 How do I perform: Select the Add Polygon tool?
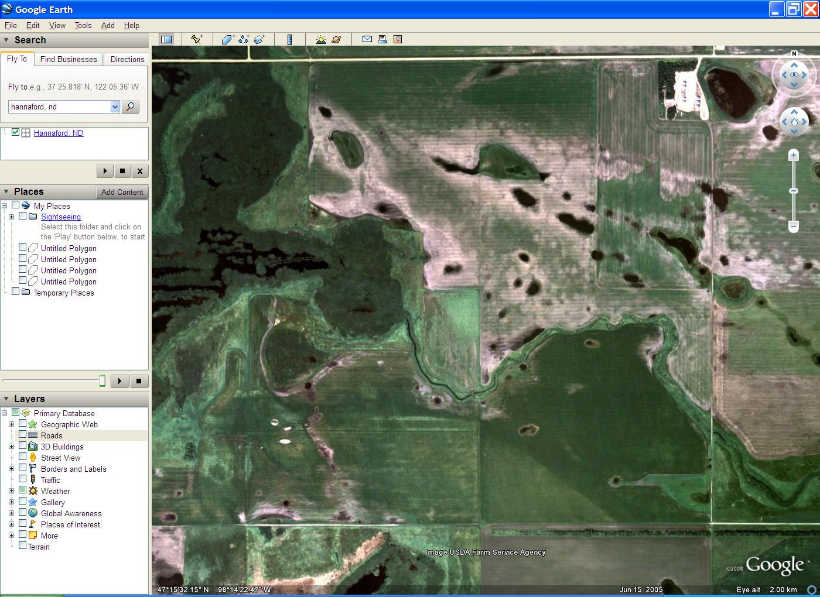click(228, 39)
